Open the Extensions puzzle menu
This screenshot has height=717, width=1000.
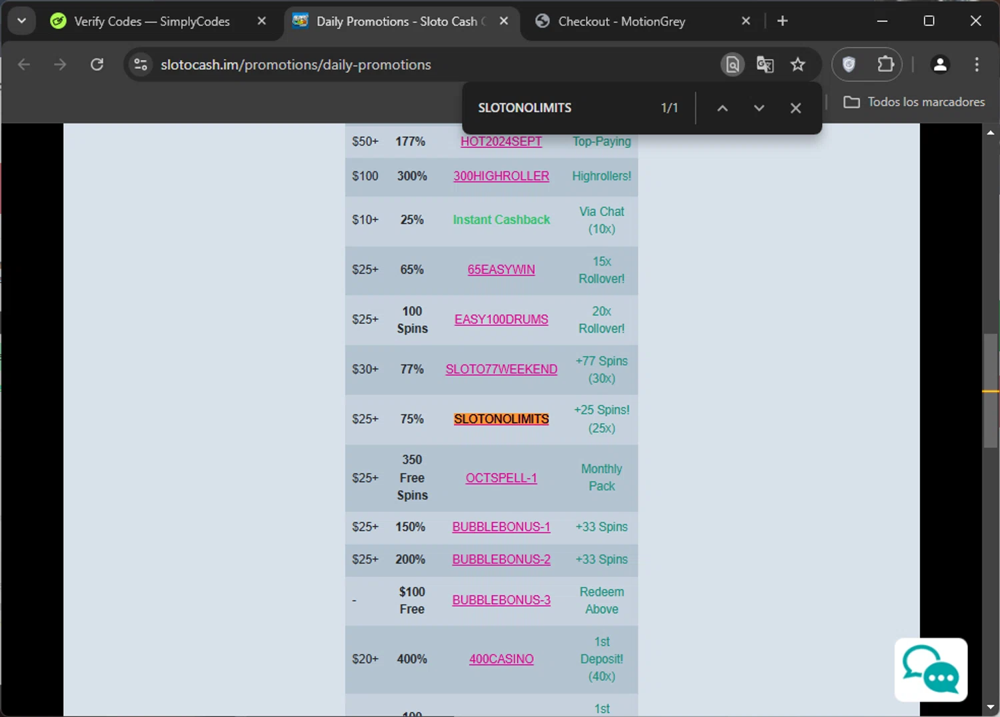[885, 65]
